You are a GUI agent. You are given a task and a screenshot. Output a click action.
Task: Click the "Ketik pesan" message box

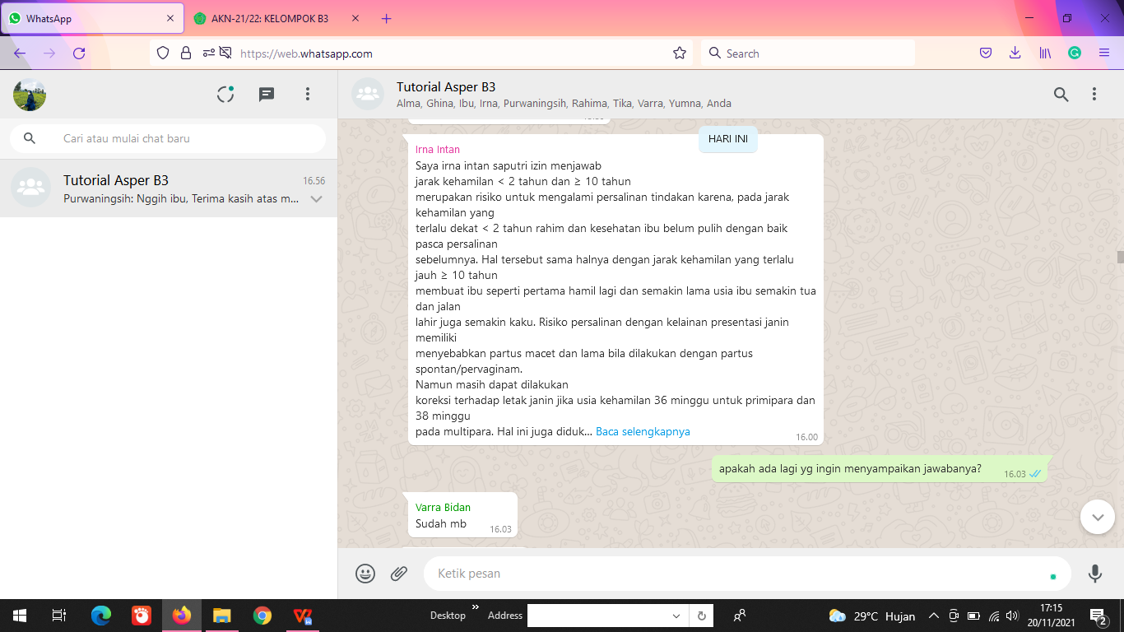[x=747, y=574]
